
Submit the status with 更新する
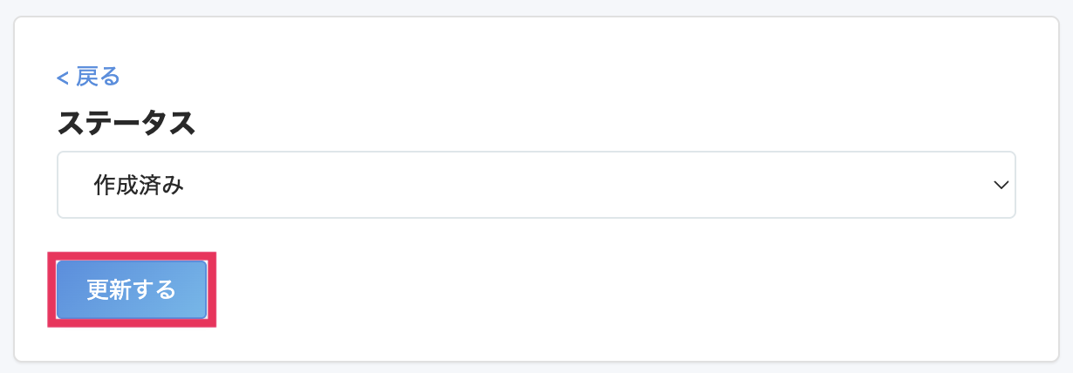tap(132, 289)
